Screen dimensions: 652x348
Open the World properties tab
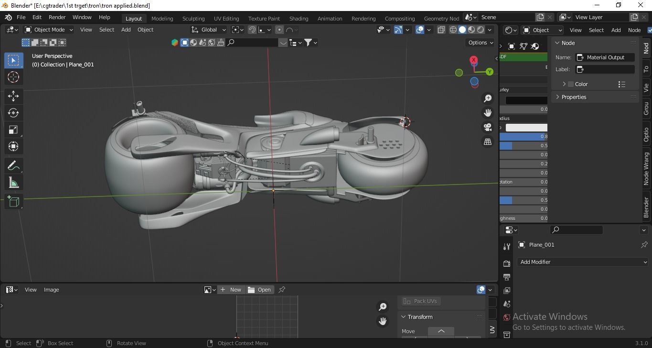pos(507,317)
